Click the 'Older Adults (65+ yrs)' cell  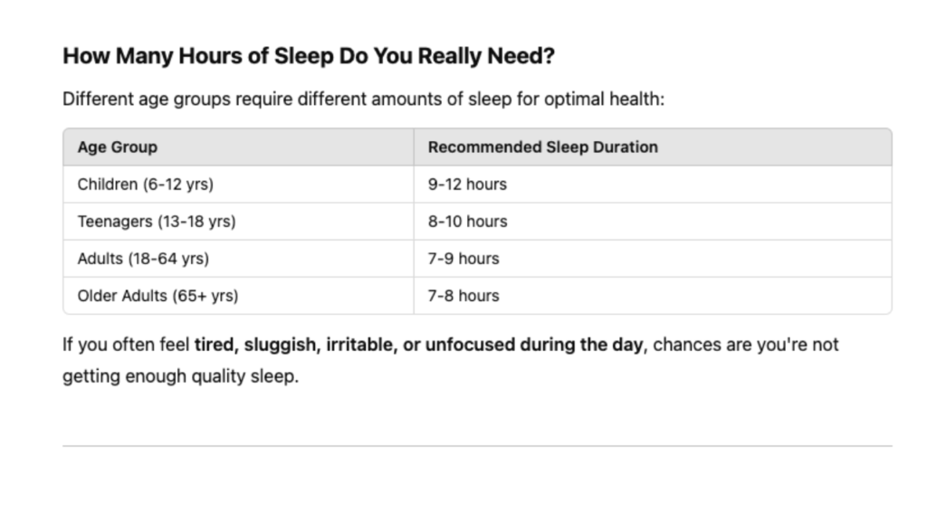238,296
